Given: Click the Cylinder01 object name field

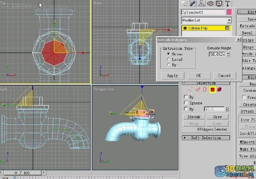Looking at the screenshot, I should 203,12.
